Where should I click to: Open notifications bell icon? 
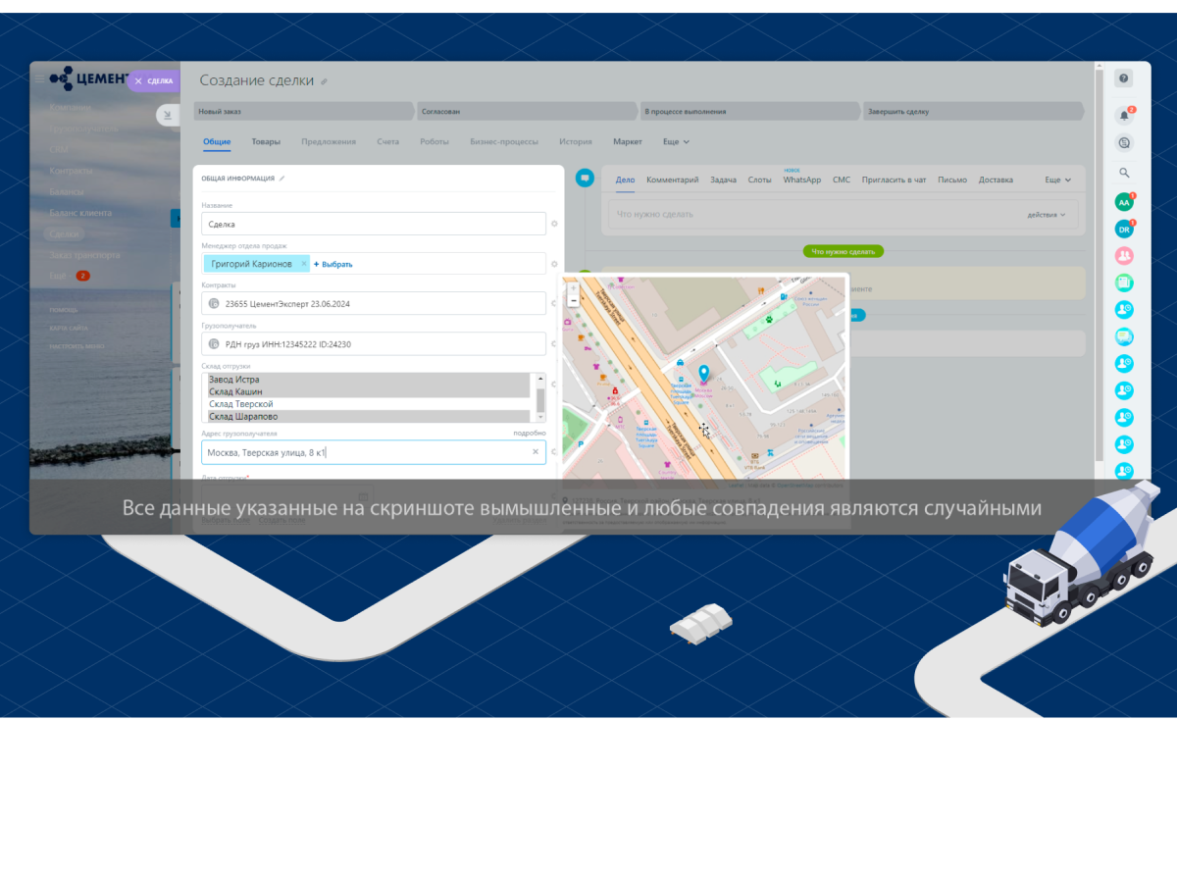1124,115
